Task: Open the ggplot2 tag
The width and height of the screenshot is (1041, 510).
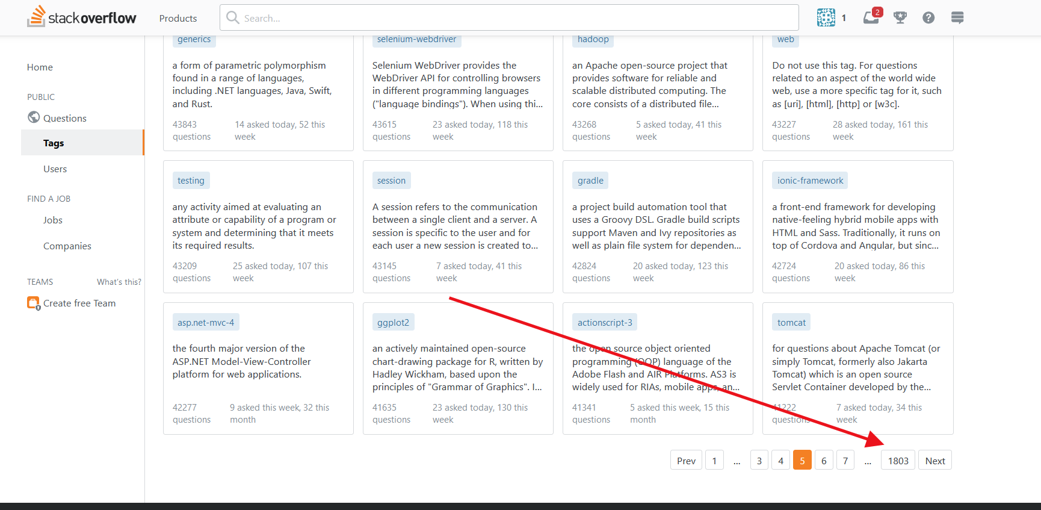Action: [393, 323]
